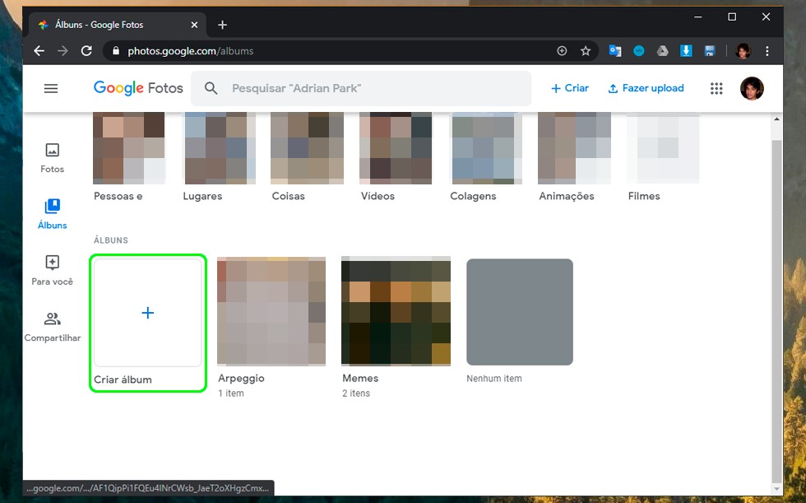Open Chrome's three-dot menu
This screenshot has width=806, height=503.
coord(767,51)
